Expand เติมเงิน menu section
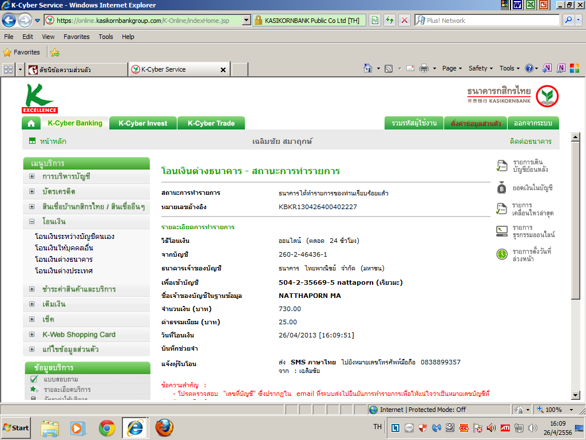The image size is (586, 440). (x=32, y=304)
